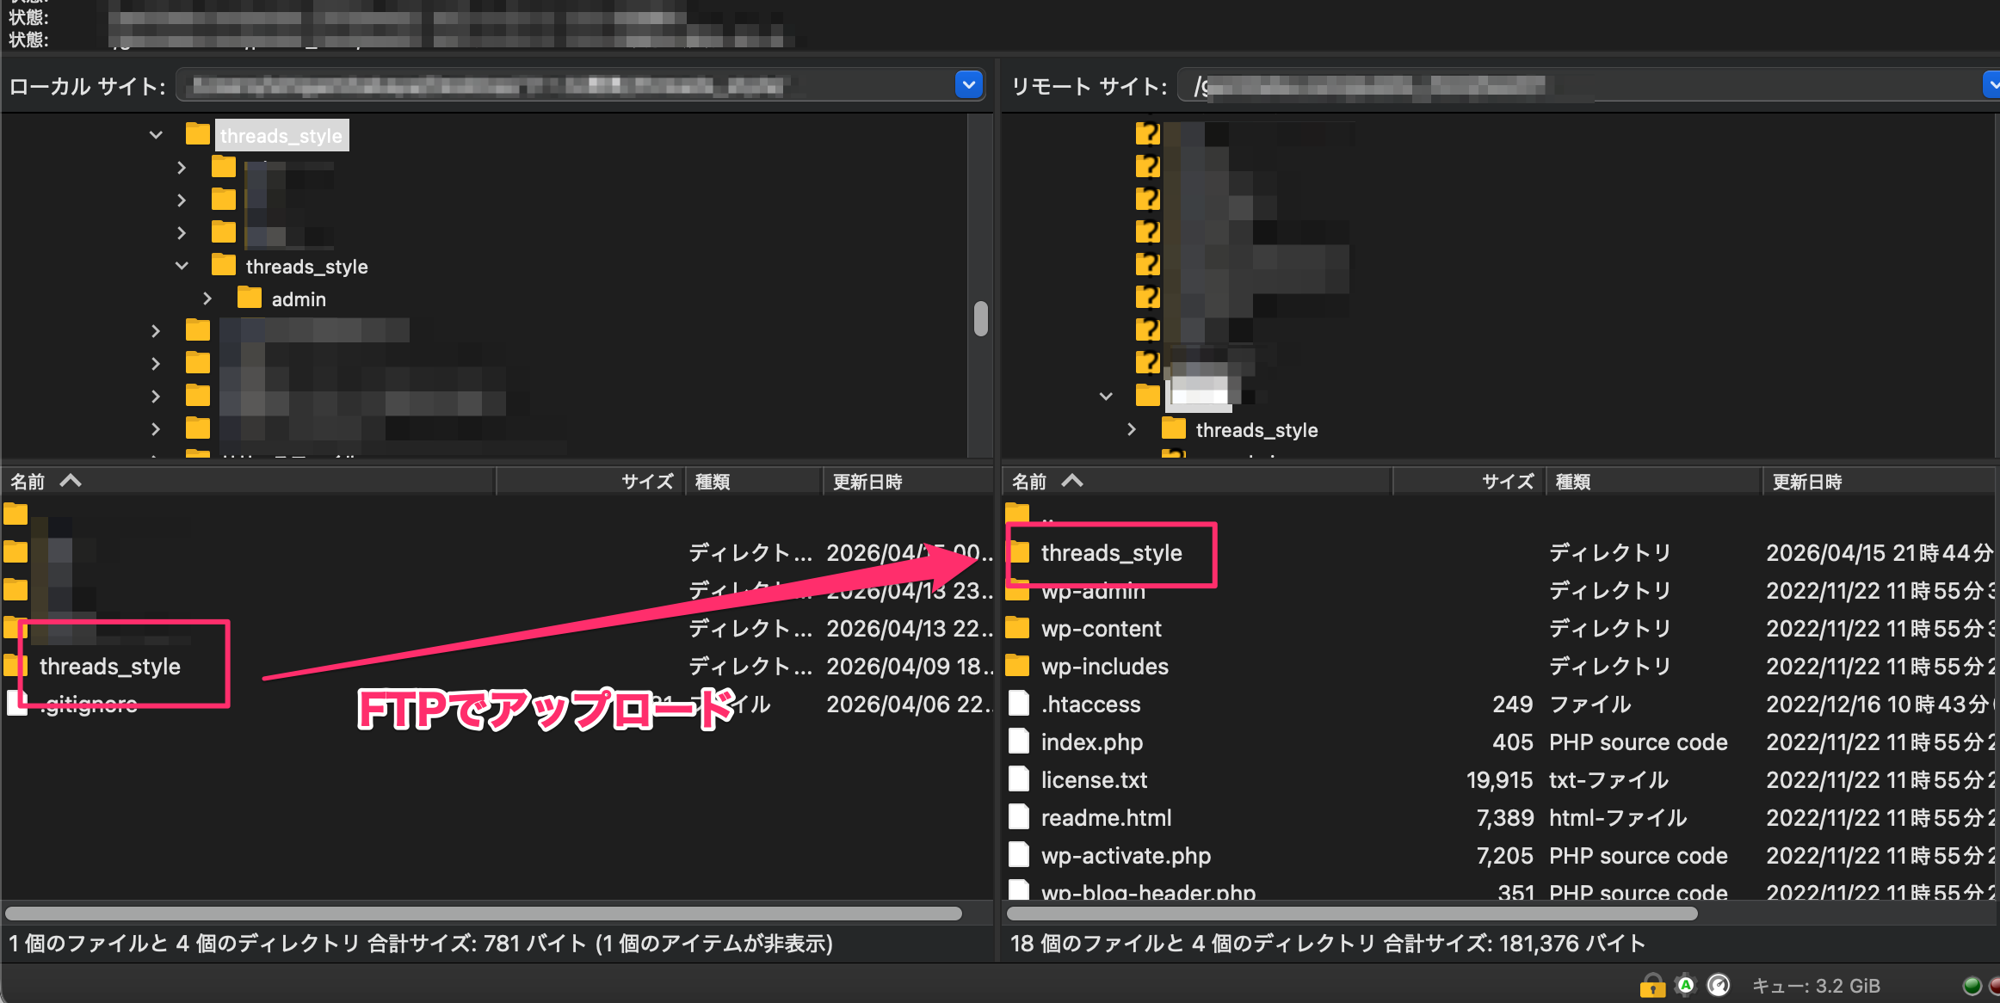Select the wp-content folder icon in remote list

(1018, 628)
